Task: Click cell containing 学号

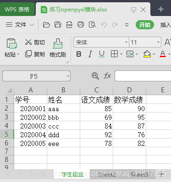Action: (30, 100)
